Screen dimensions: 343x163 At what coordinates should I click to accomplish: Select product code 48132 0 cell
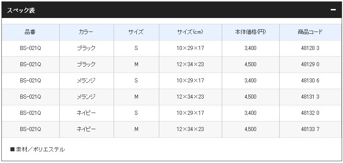tap(310, 113)
